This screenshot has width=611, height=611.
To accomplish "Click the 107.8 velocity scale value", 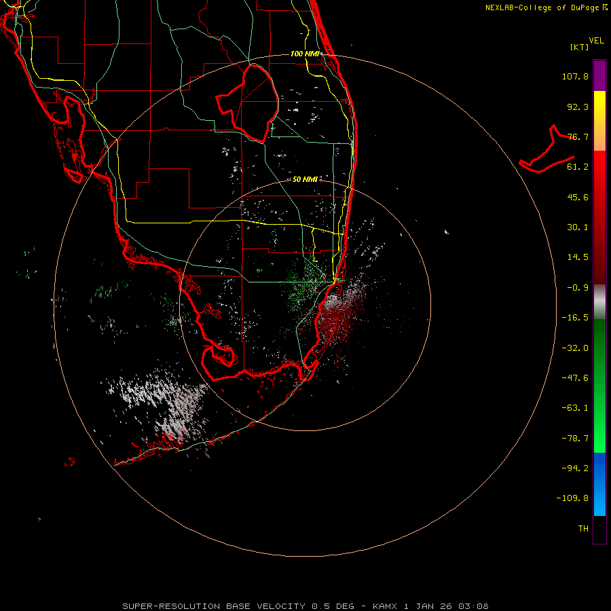I will (575, 76).
